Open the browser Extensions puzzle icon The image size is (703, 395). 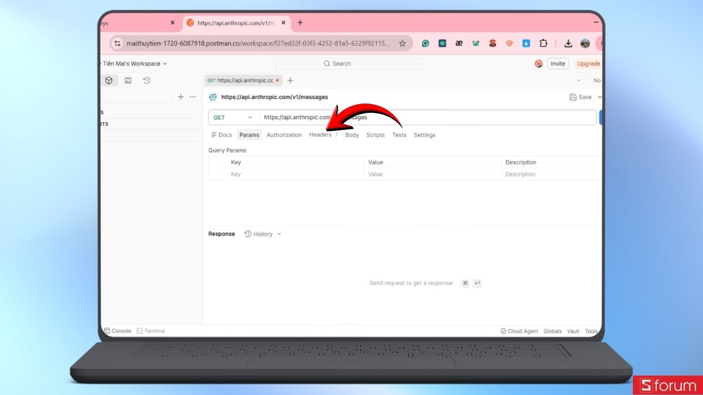543,43
